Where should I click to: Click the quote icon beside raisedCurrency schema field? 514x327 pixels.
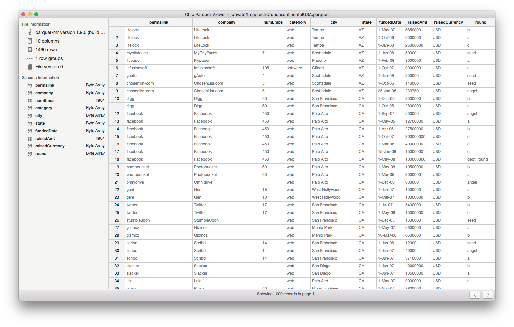pos(30,146)
